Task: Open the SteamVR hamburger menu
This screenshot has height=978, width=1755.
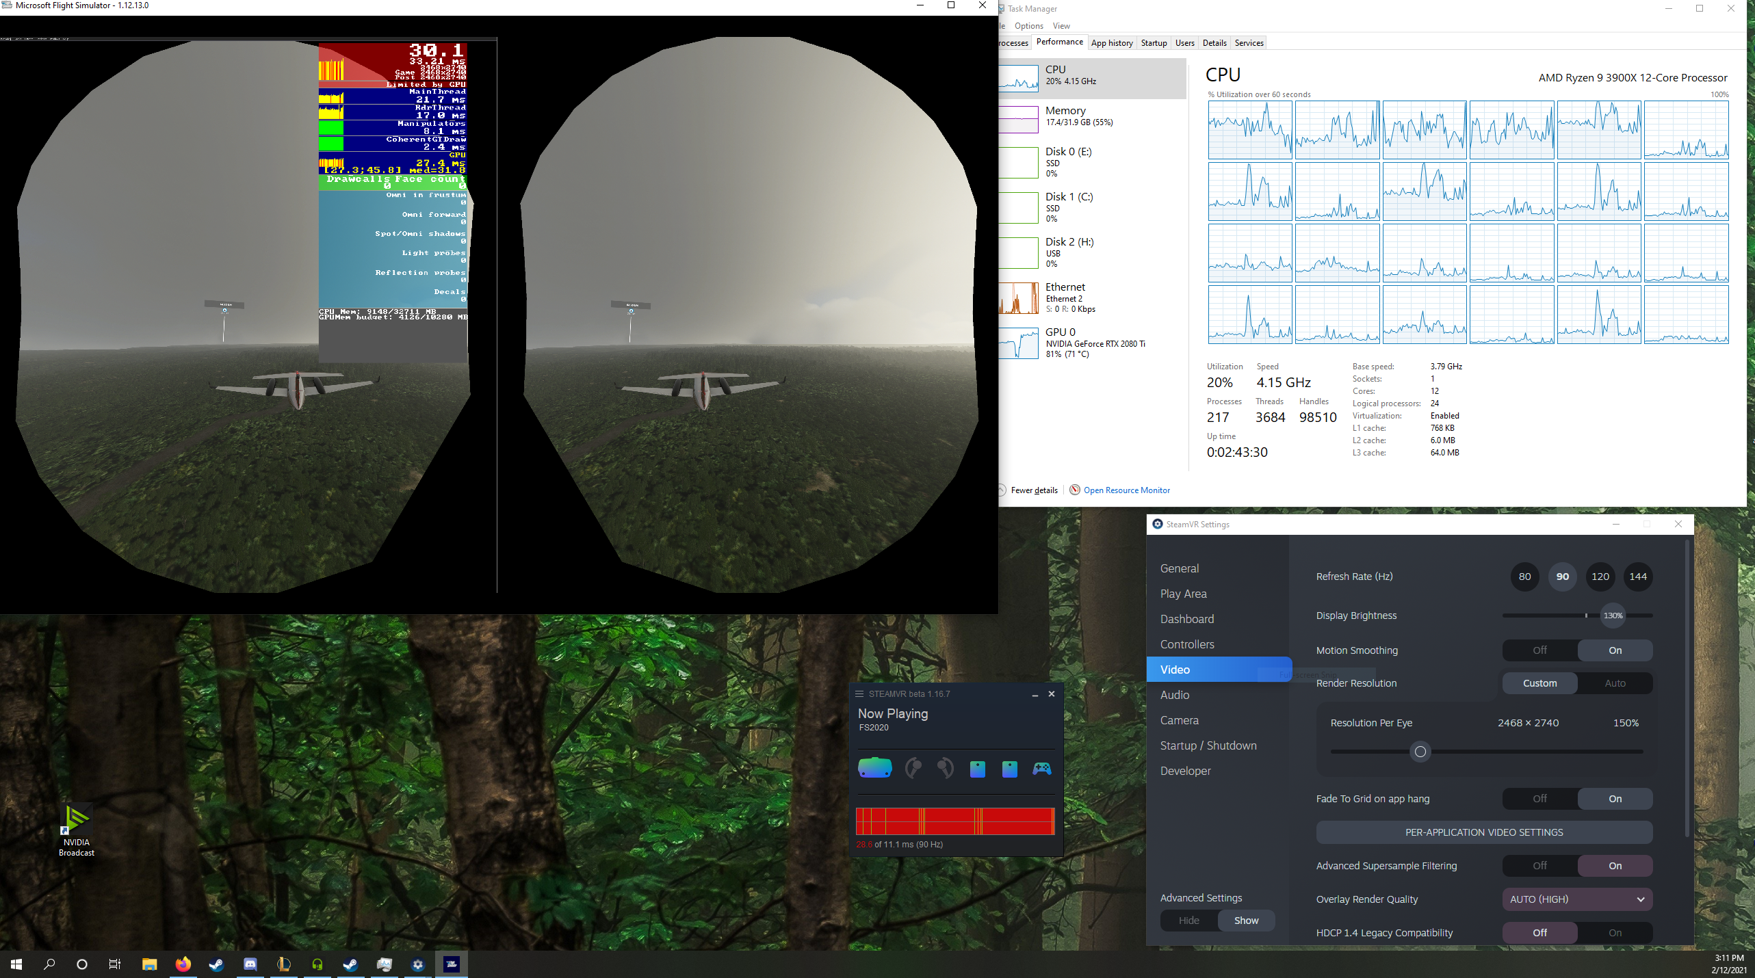Action: tap(859, 693)
